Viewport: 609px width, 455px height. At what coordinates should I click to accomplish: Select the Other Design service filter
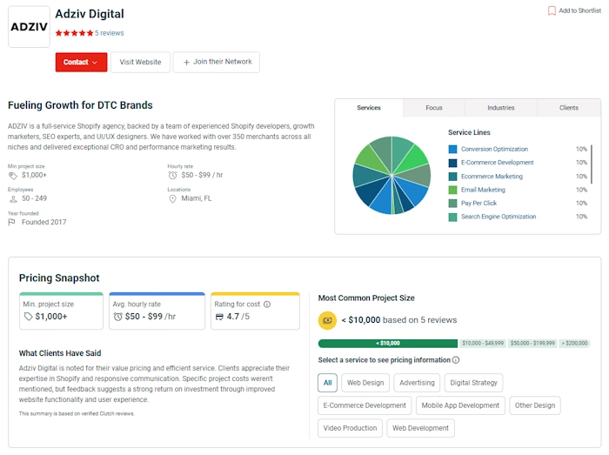coord(535,405)
